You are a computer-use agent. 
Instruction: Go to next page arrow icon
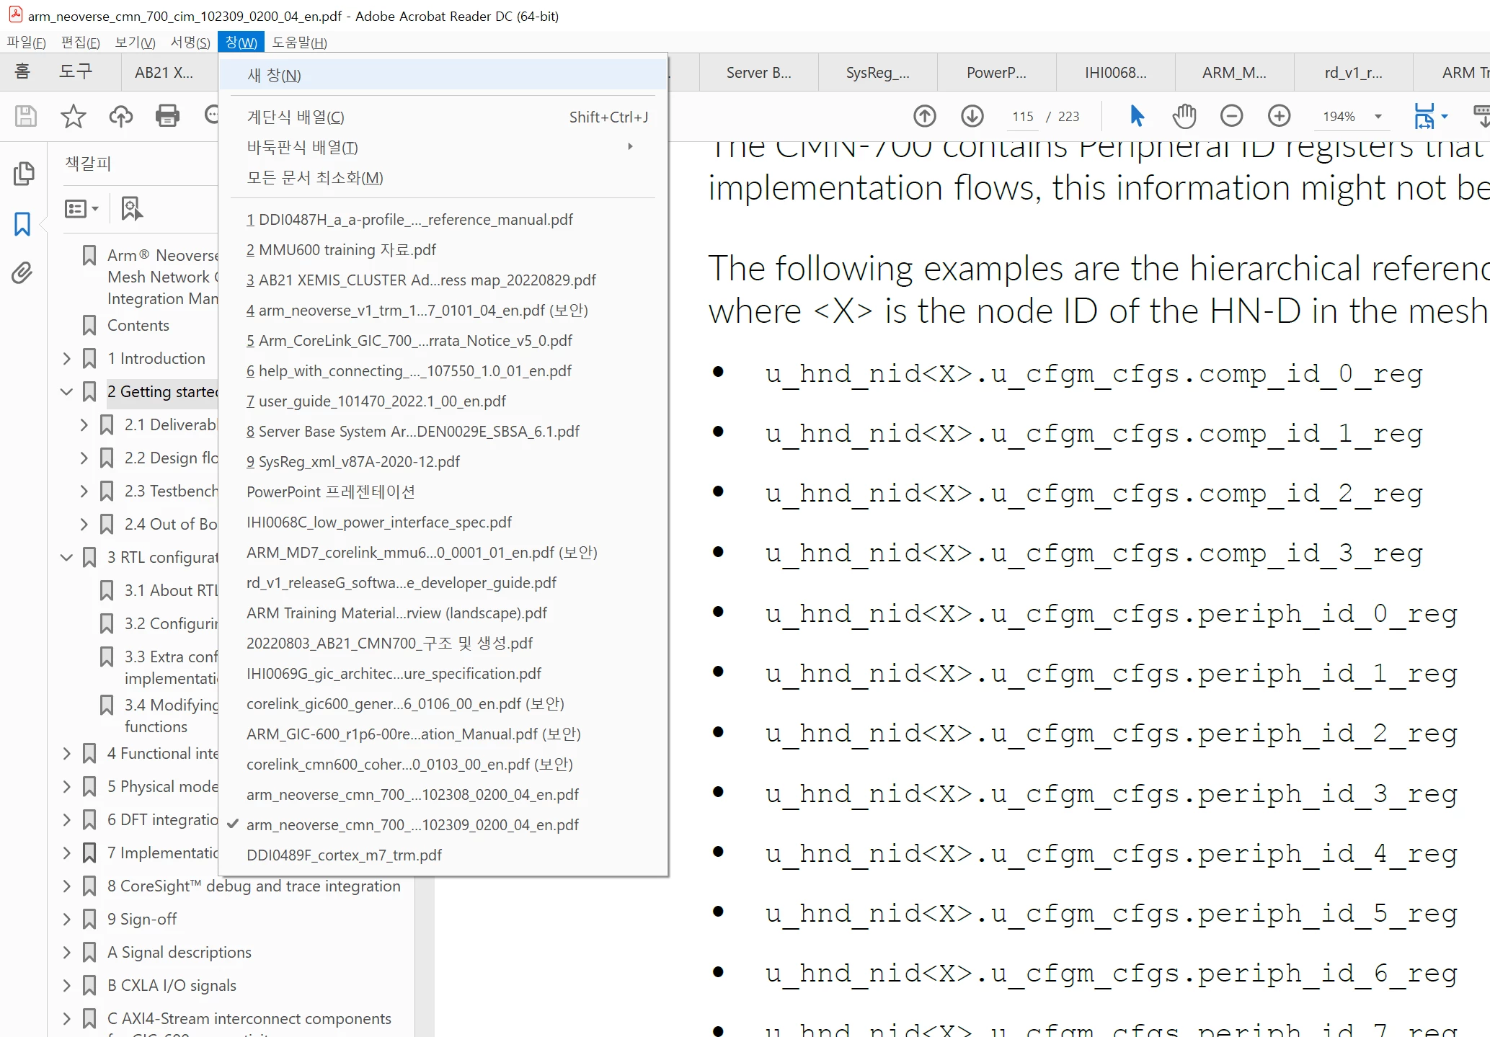[x=972, y=116]
